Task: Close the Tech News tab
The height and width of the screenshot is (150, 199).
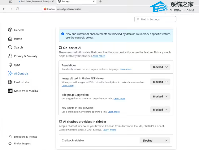Action: [x=53, y=1]
